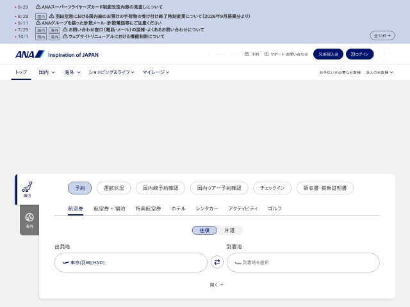Viewport: 410px width, 307px height.
Task: Switch to 航空券 + 宿泊 tab
Action: (110, 209)
